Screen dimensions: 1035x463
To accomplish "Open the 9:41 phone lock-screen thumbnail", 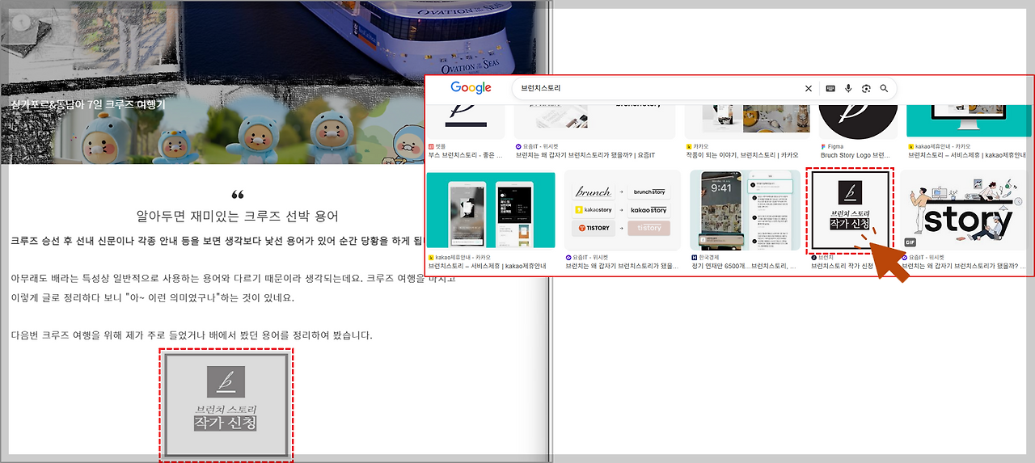I will click(x=745, y=209).
